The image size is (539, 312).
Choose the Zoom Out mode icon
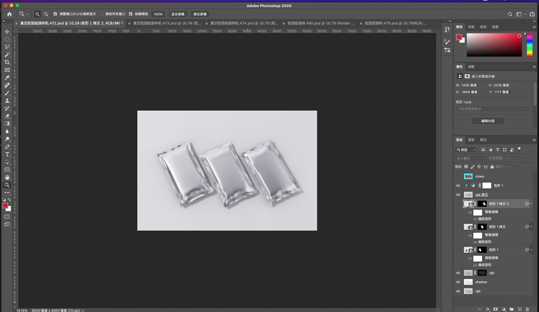coord(46,14)
